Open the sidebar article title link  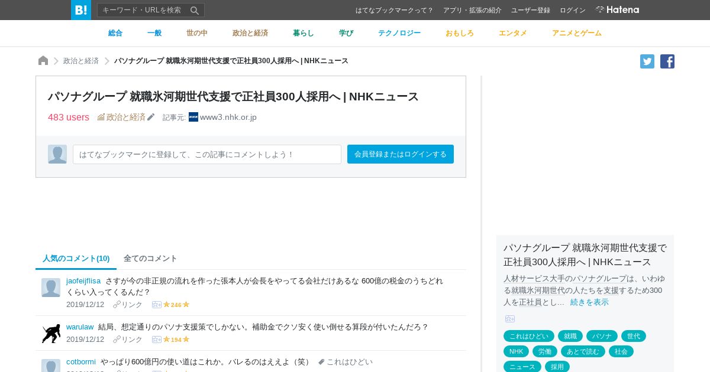[x=585, y=254]
